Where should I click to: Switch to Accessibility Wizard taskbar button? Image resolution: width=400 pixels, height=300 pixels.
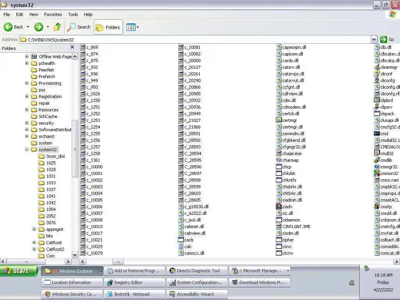(197, 294)
